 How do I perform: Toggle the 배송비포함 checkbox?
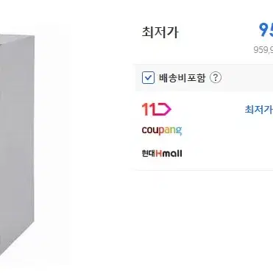(148, 78)
